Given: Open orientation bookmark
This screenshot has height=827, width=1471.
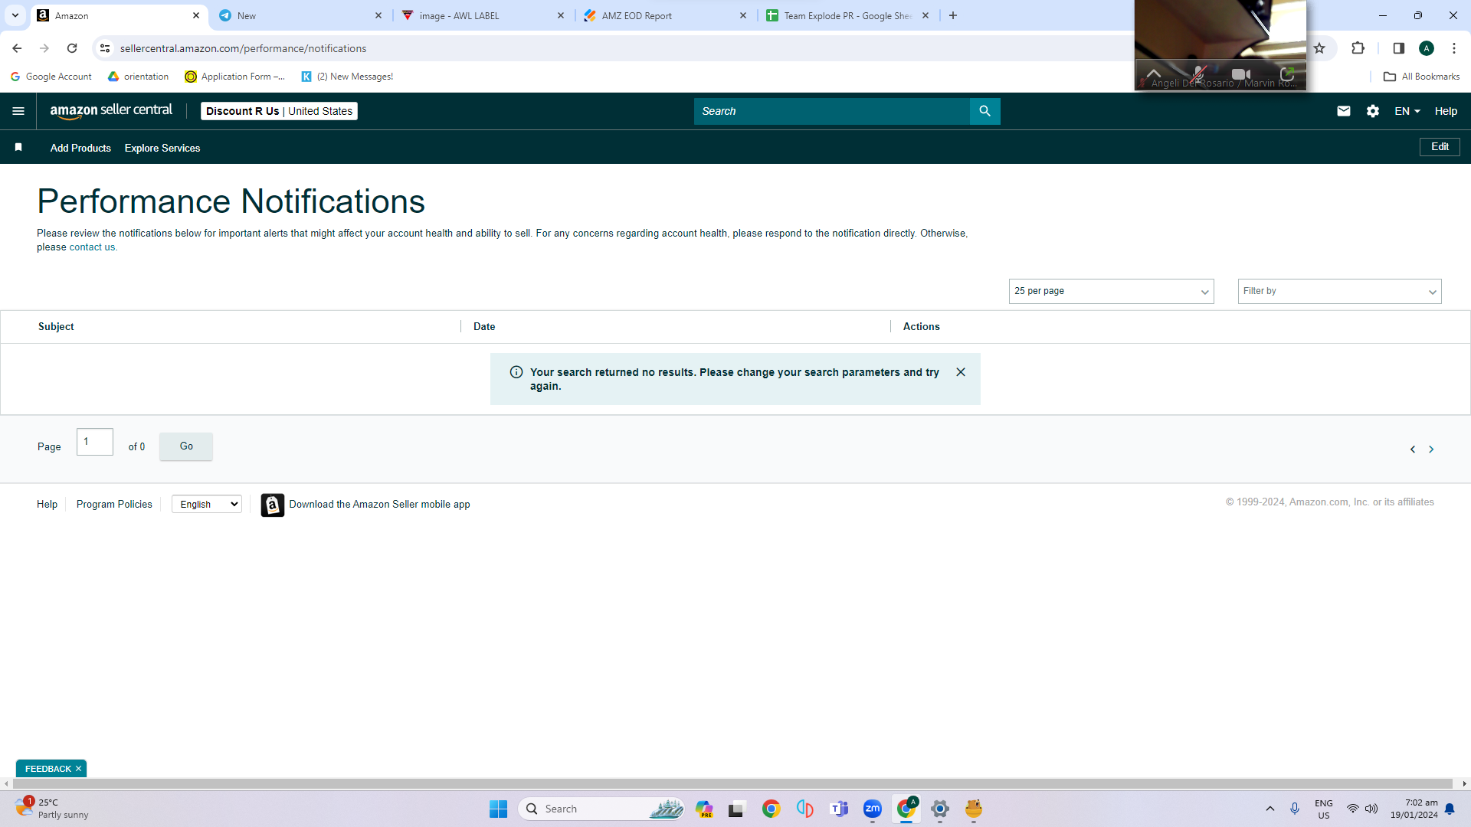Looking at the screenshot, I should 138,77.
